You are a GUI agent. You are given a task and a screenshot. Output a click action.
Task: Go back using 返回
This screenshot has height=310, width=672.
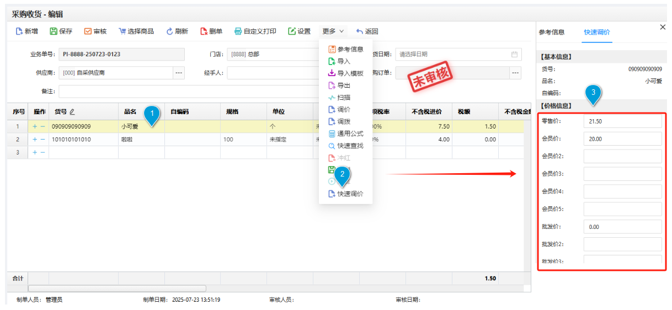point(367,31)
